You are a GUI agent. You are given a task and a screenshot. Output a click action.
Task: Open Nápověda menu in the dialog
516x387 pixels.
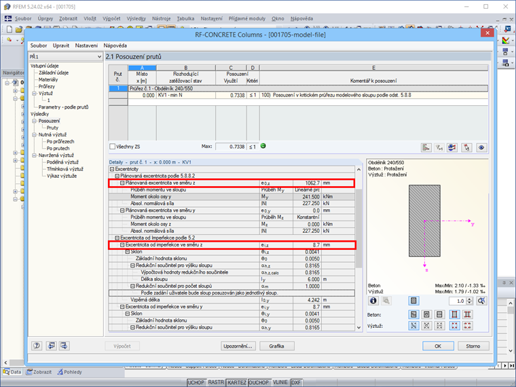pyautogui.click(x=115, y=45)
